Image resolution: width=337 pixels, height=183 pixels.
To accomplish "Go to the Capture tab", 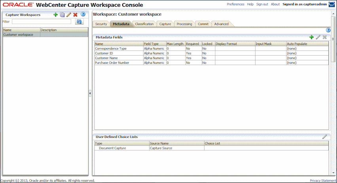I will tap(165, 24).
